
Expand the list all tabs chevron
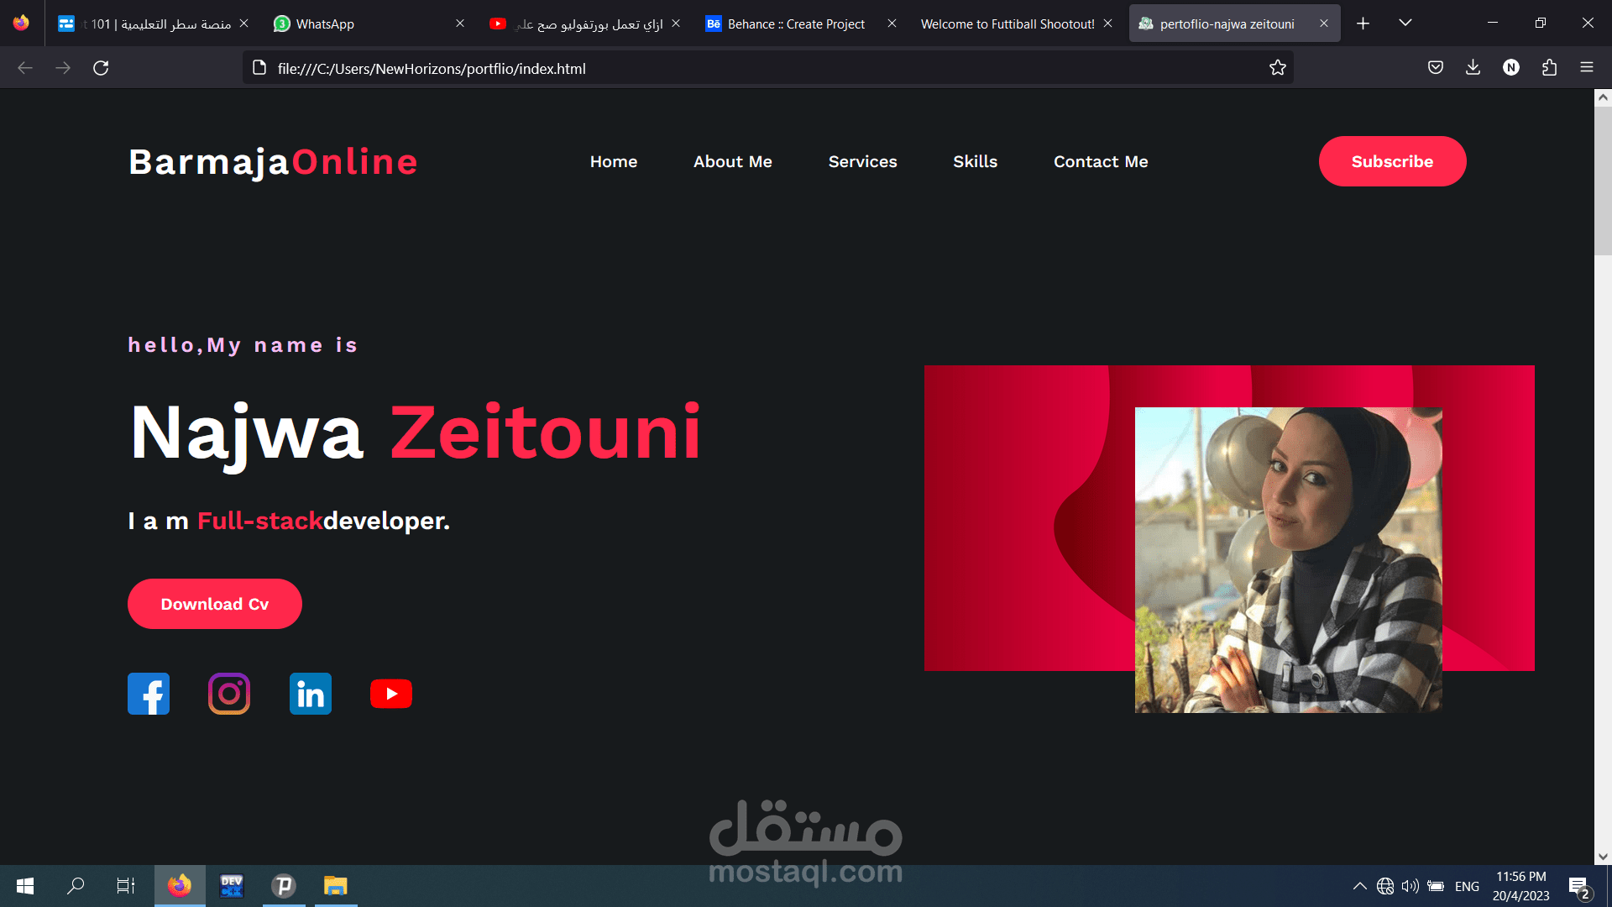pos(1405,24)
